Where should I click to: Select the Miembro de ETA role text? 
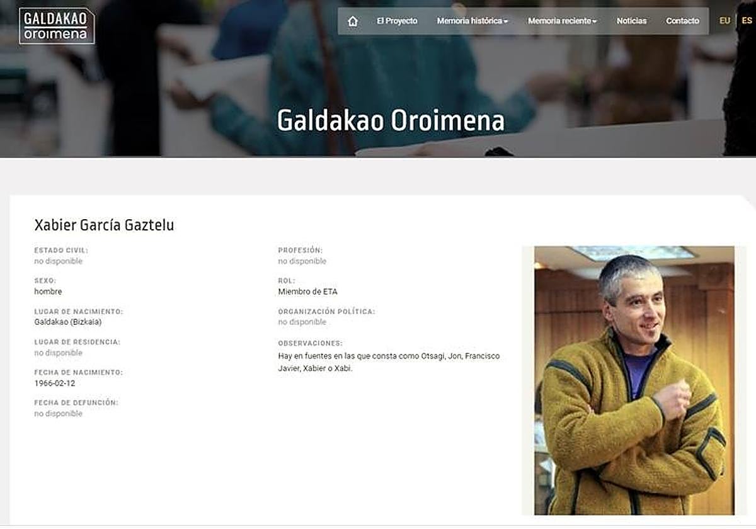click(x=307, y=292)
